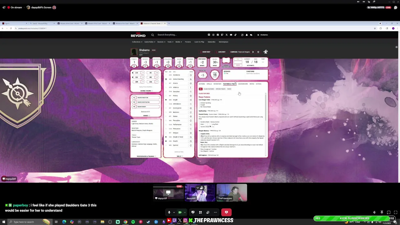Open the X social icon in header
Image resolution: width=400 pixels, height=225 pixels.
click(x=227, y=35)
